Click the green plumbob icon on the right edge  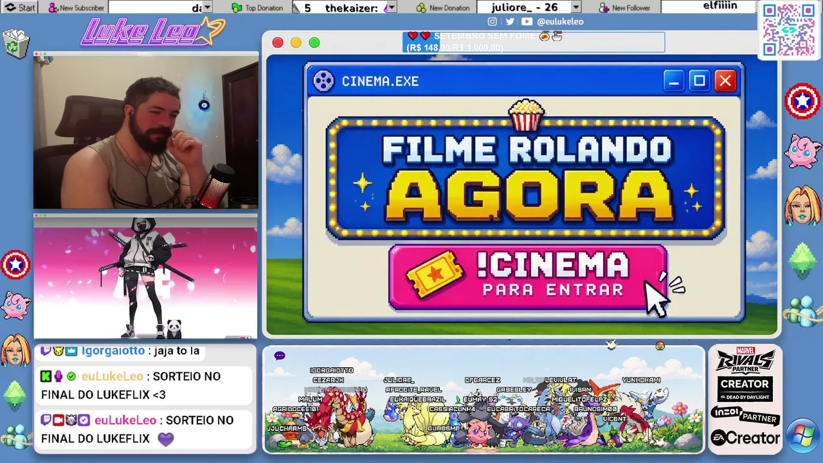802,260
